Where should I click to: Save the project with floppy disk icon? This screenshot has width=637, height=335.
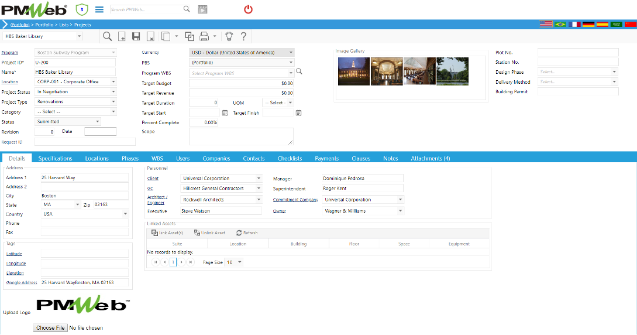pyautogui.click(x=136, y=36)
